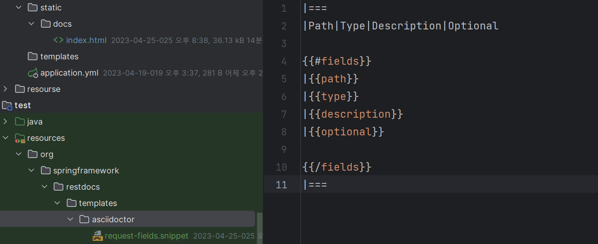Click the "|{{description}}" line in editor
This screenshot has width=598, height=244.
click(x=353, y=114)
